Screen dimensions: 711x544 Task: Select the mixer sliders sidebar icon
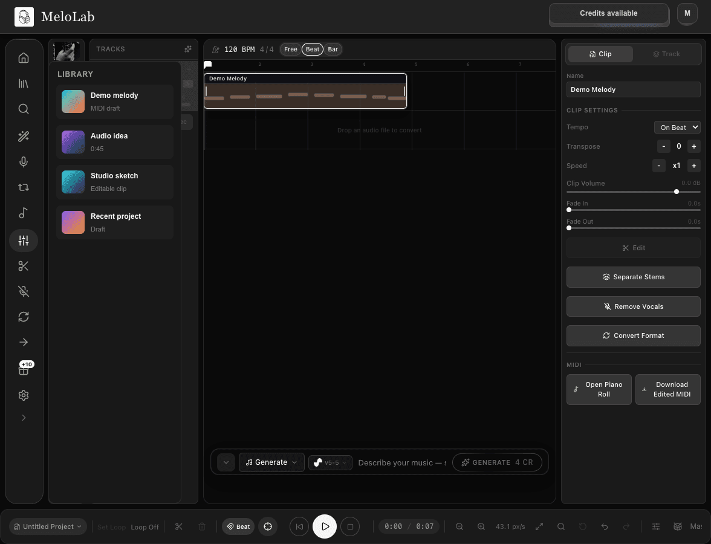[24, 241]
